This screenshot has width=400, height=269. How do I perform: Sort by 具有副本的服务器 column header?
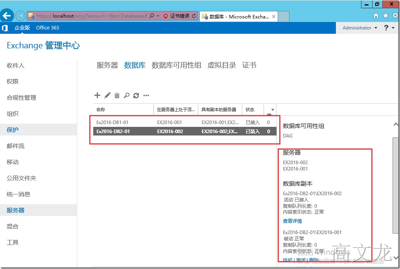tap(220, 110)
